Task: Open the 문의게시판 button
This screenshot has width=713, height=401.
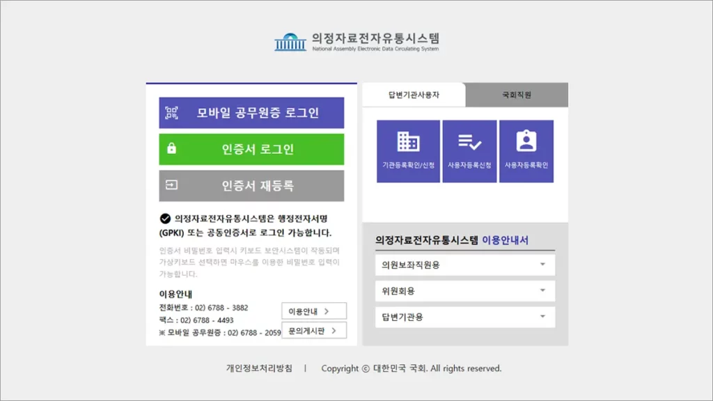Action: click(x=314, y=331)
